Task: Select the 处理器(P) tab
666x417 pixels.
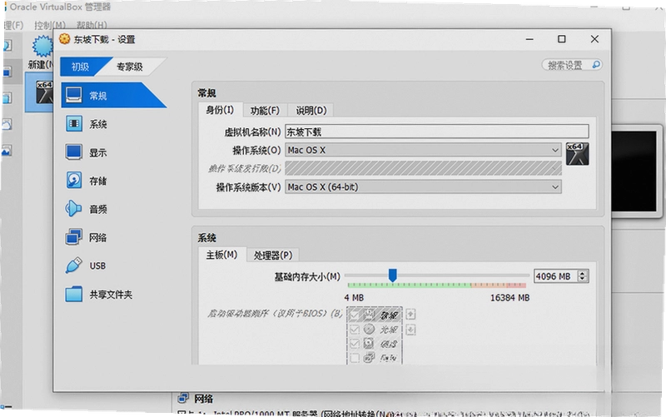Action: 273,256
